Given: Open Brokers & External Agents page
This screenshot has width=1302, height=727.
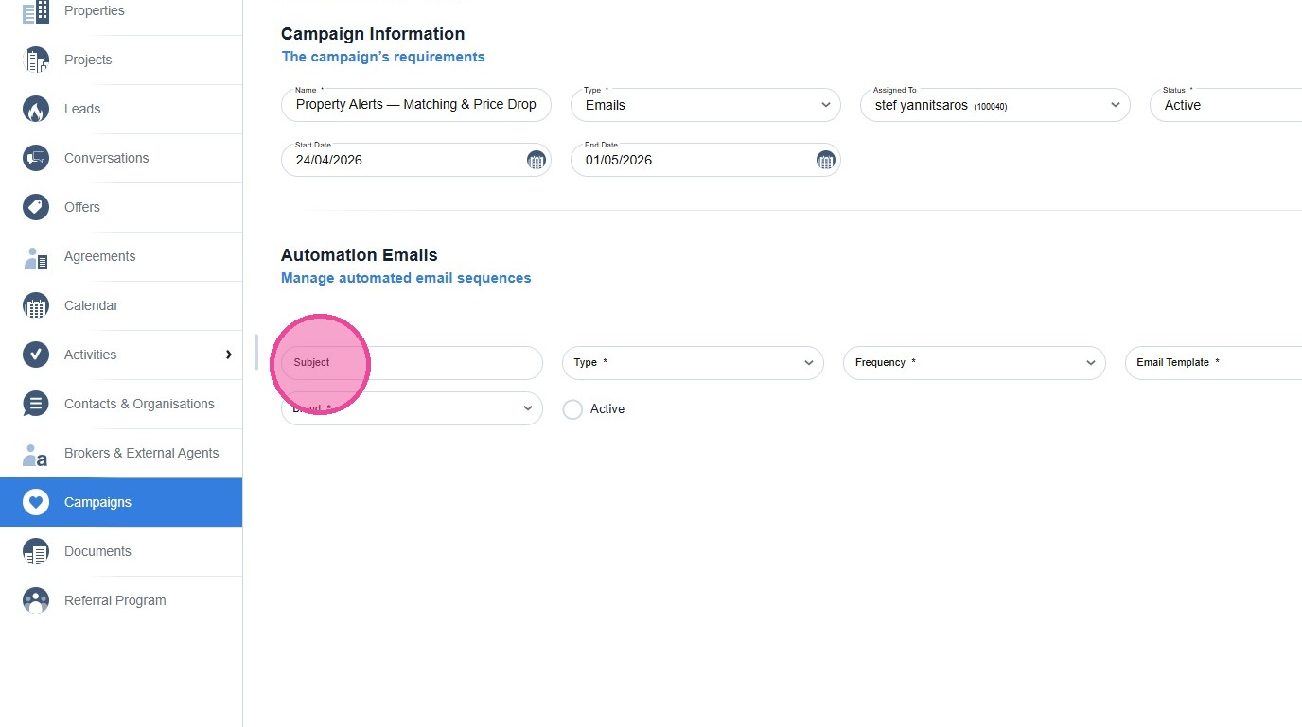Looking at the screenshot, I should point(141,453).
